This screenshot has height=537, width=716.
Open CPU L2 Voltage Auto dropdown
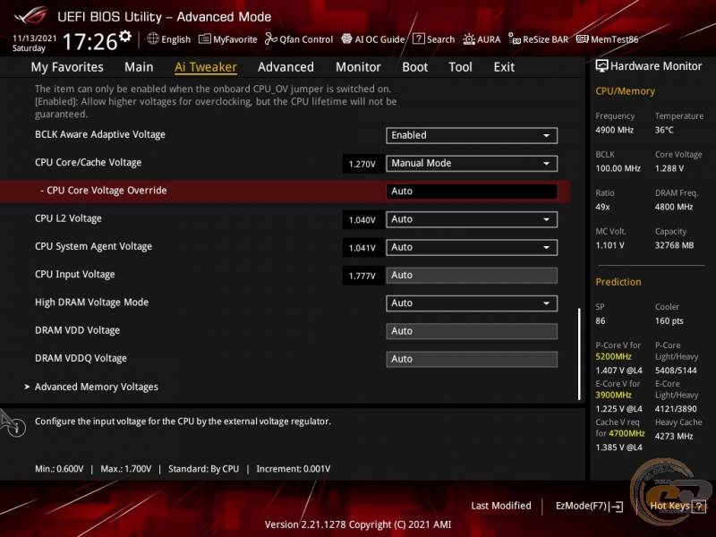pos(472,219)
